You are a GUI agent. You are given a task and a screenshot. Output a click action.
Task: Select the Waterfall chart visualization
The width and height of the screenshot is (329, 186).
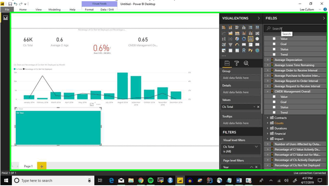pos(223,39)
